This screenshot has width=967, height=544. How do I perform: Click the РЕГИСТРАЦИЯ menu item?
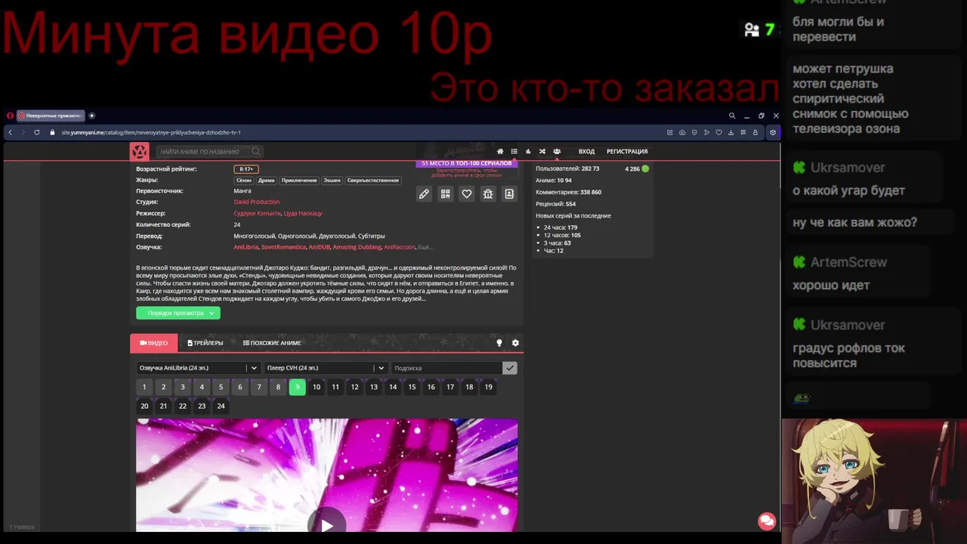click(627, 152)
